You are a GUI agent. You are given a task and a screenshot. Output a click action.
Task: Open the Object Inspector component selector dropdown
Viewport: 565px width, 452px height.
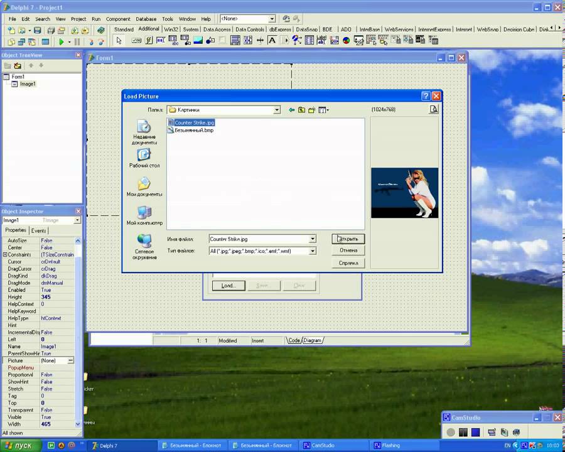point(77,220)
